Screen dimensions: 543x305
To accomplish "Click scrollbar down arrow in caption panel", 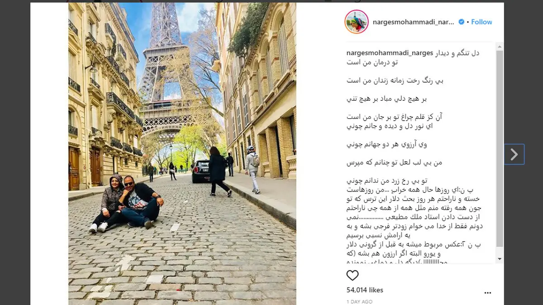I will [x=500, y=259].
